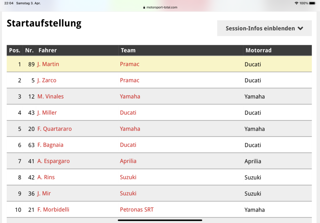Image resolution: width=320 pixels, height=223 pixels.
Task: Open J. Miller rider page
Action: [x=47, y=112]
